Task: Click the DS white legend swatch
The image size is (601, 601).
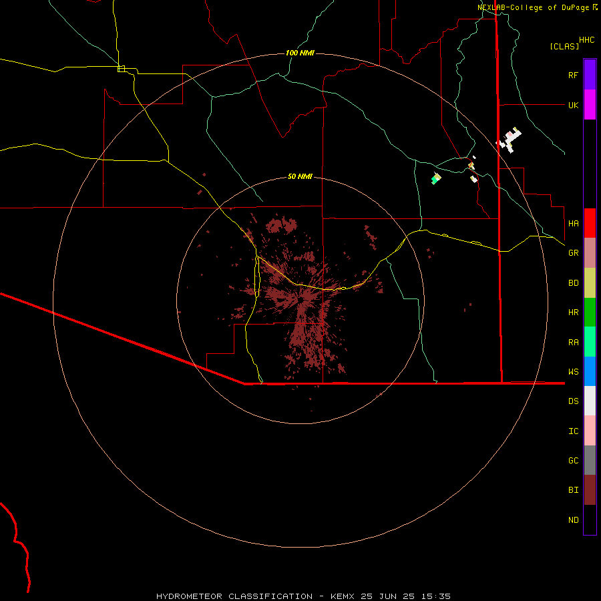Action: pos(590,401)
